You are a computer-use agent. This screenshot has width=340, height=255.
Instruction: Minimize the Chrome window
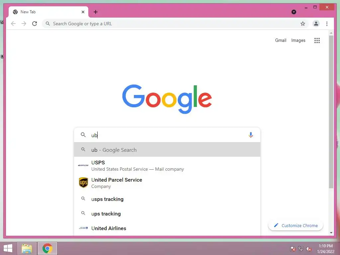(x=306, y=7)
